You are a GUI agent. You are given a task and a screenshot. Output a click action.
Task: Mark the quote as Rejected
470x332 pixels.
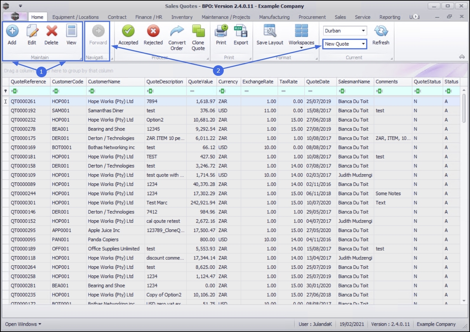153,35
